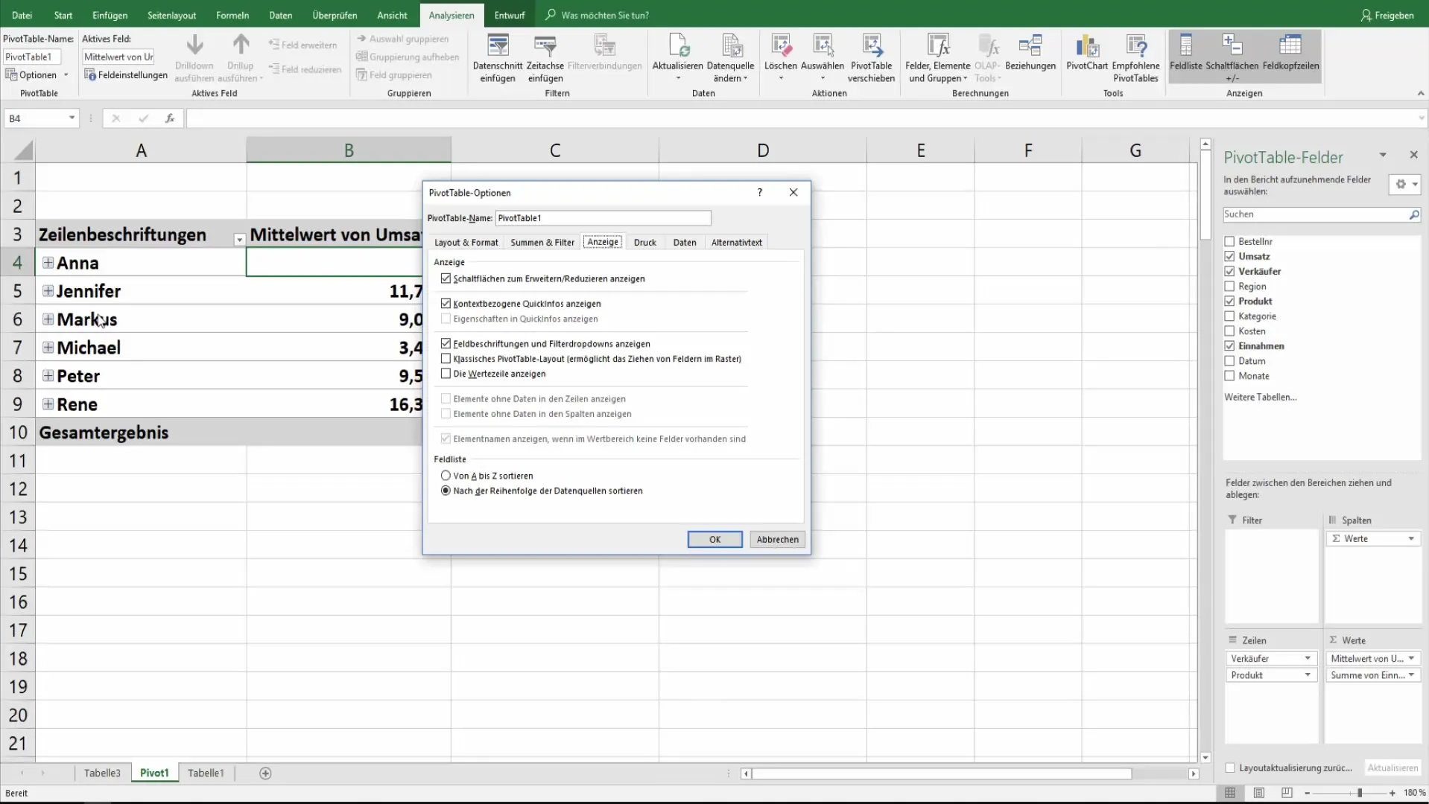
Task: Open the Entwurf ribbon tab
Action: coord(510,15)
